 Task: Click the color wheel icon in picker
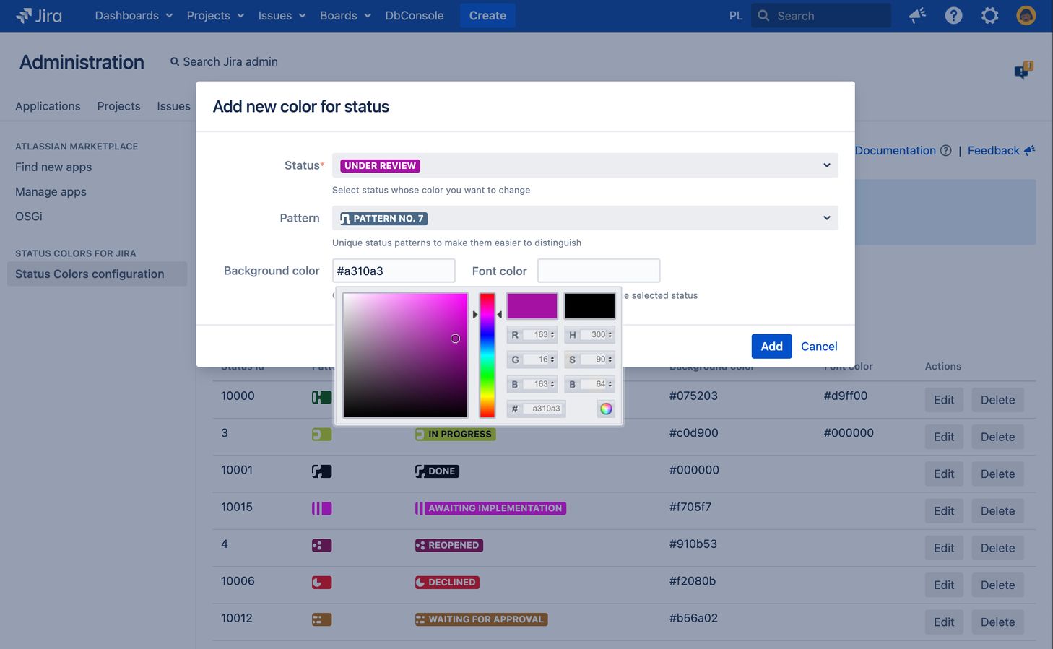point(606,409)
